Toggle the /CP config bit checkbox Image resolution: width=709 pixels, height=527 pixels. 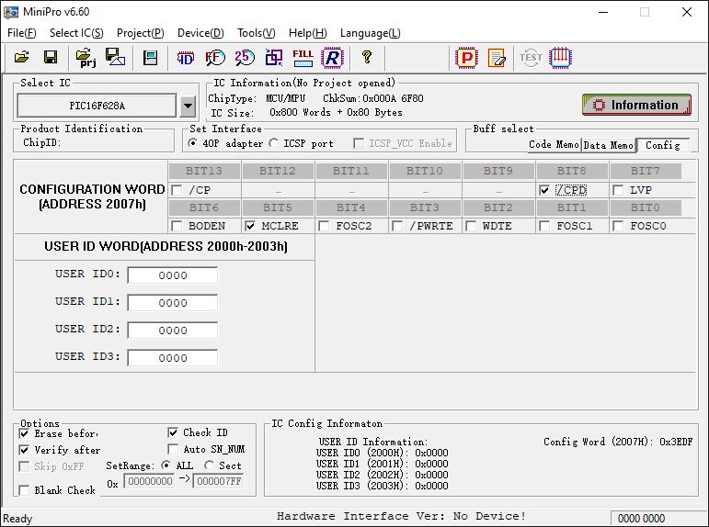click(x=177, y=191)
